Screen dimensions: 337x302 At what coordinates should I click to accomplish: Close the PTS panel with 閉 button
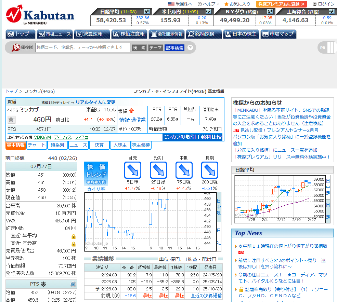(73, 284)
